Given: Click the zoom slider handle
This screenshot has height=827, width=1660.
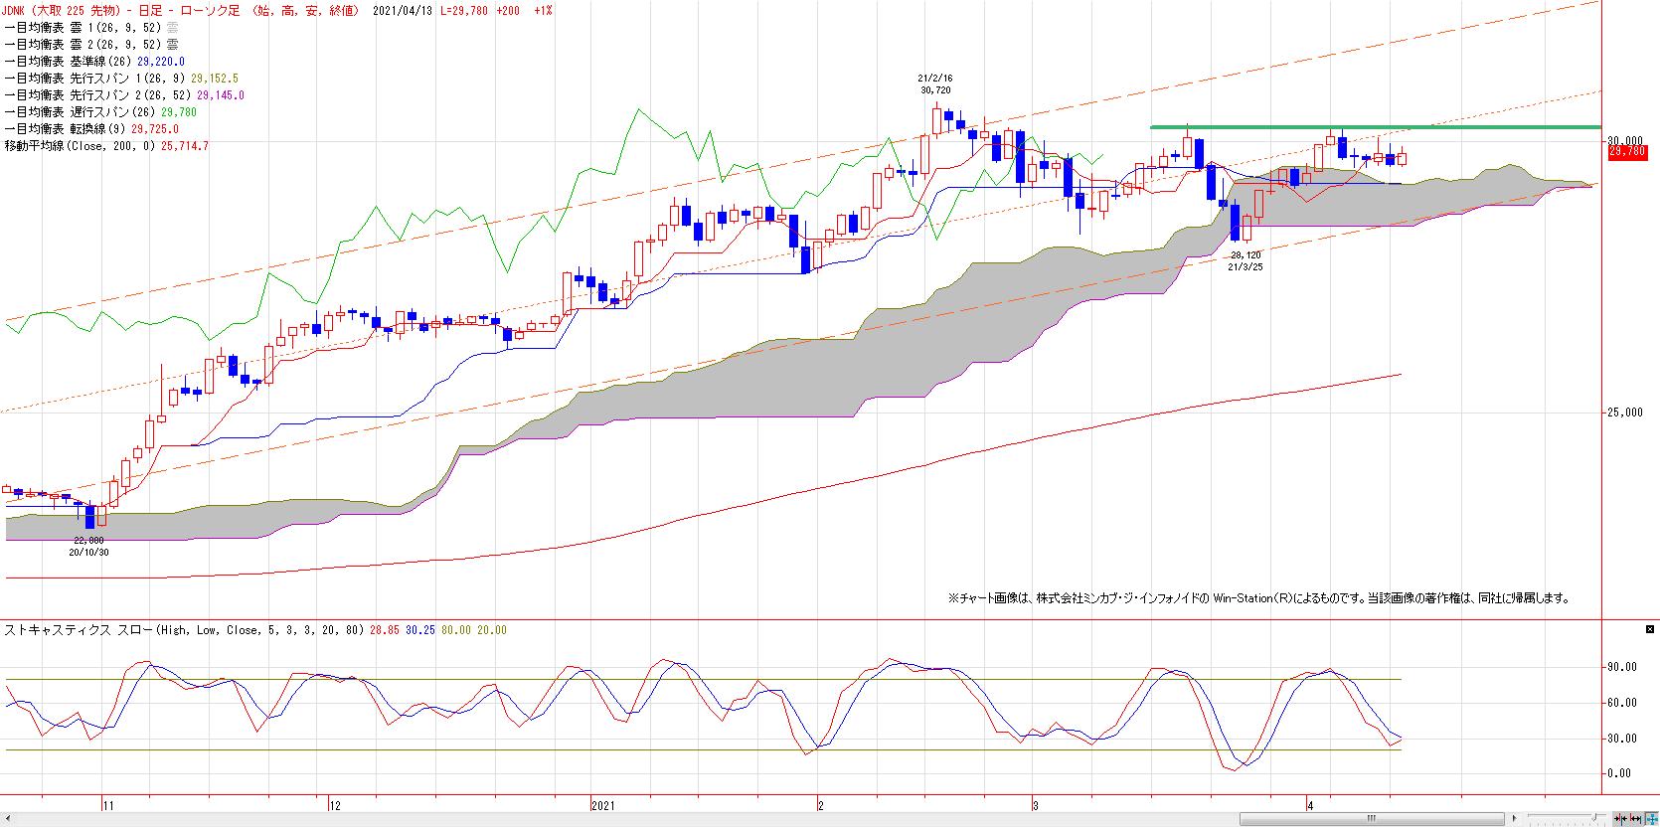Looking at the screenshot, I should point(1594,817).
